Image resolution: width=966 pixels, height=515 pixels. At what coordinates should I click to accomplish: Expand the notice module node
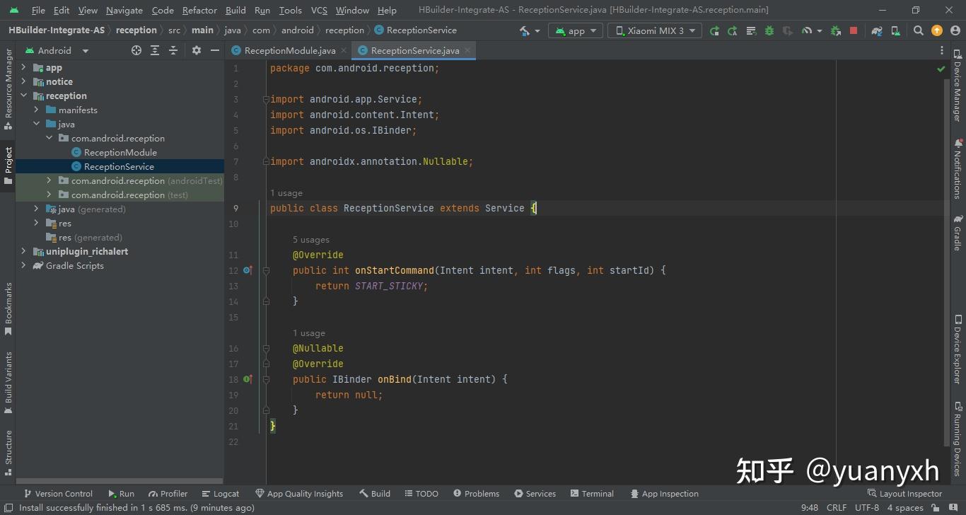pos(23,81)
